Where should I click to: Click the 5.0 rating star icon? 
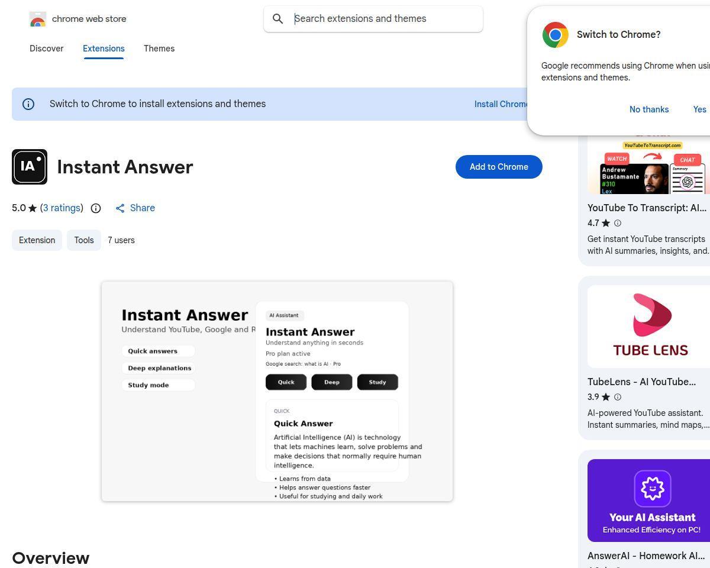pos(33,208)
